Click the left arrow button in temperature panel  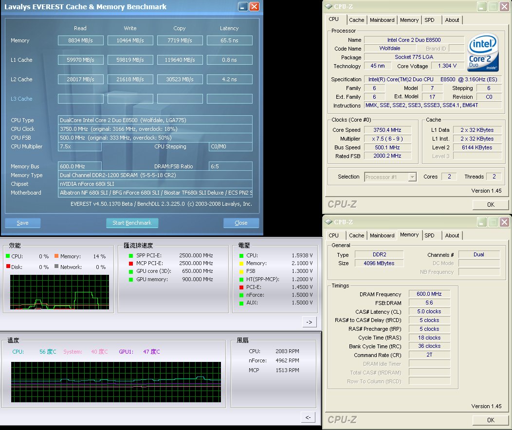(x=308, y=417)
